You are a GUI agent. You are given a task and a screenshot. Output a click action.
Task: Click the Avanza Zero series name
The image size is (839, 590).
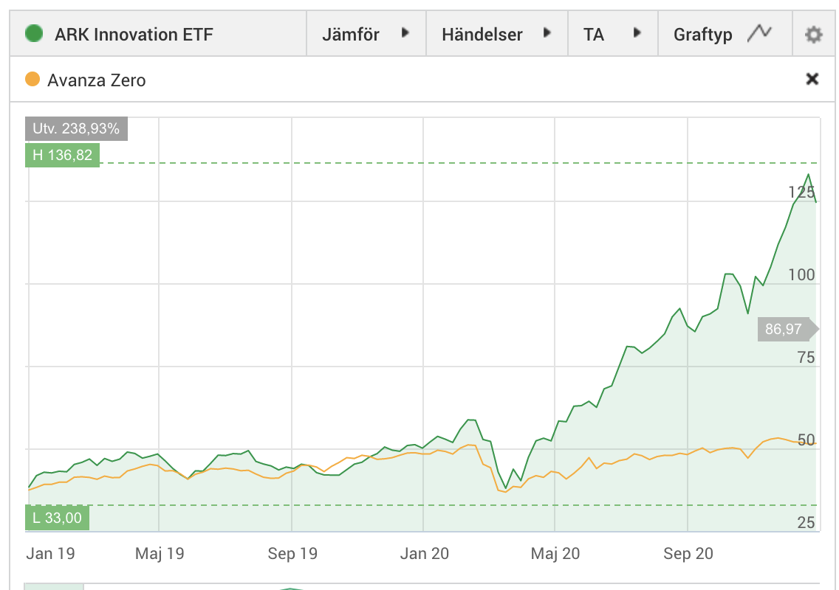coord(97,80)
